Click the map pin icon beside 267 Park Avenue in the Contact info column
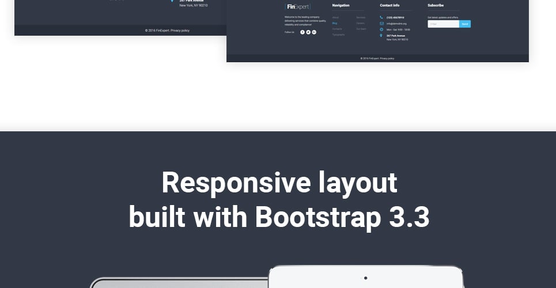Screen dimensions: 556x288 [x=381, y=36]
